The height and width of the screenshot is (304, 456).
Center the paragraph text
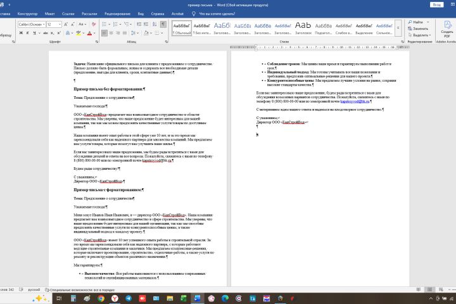(111, 33)
